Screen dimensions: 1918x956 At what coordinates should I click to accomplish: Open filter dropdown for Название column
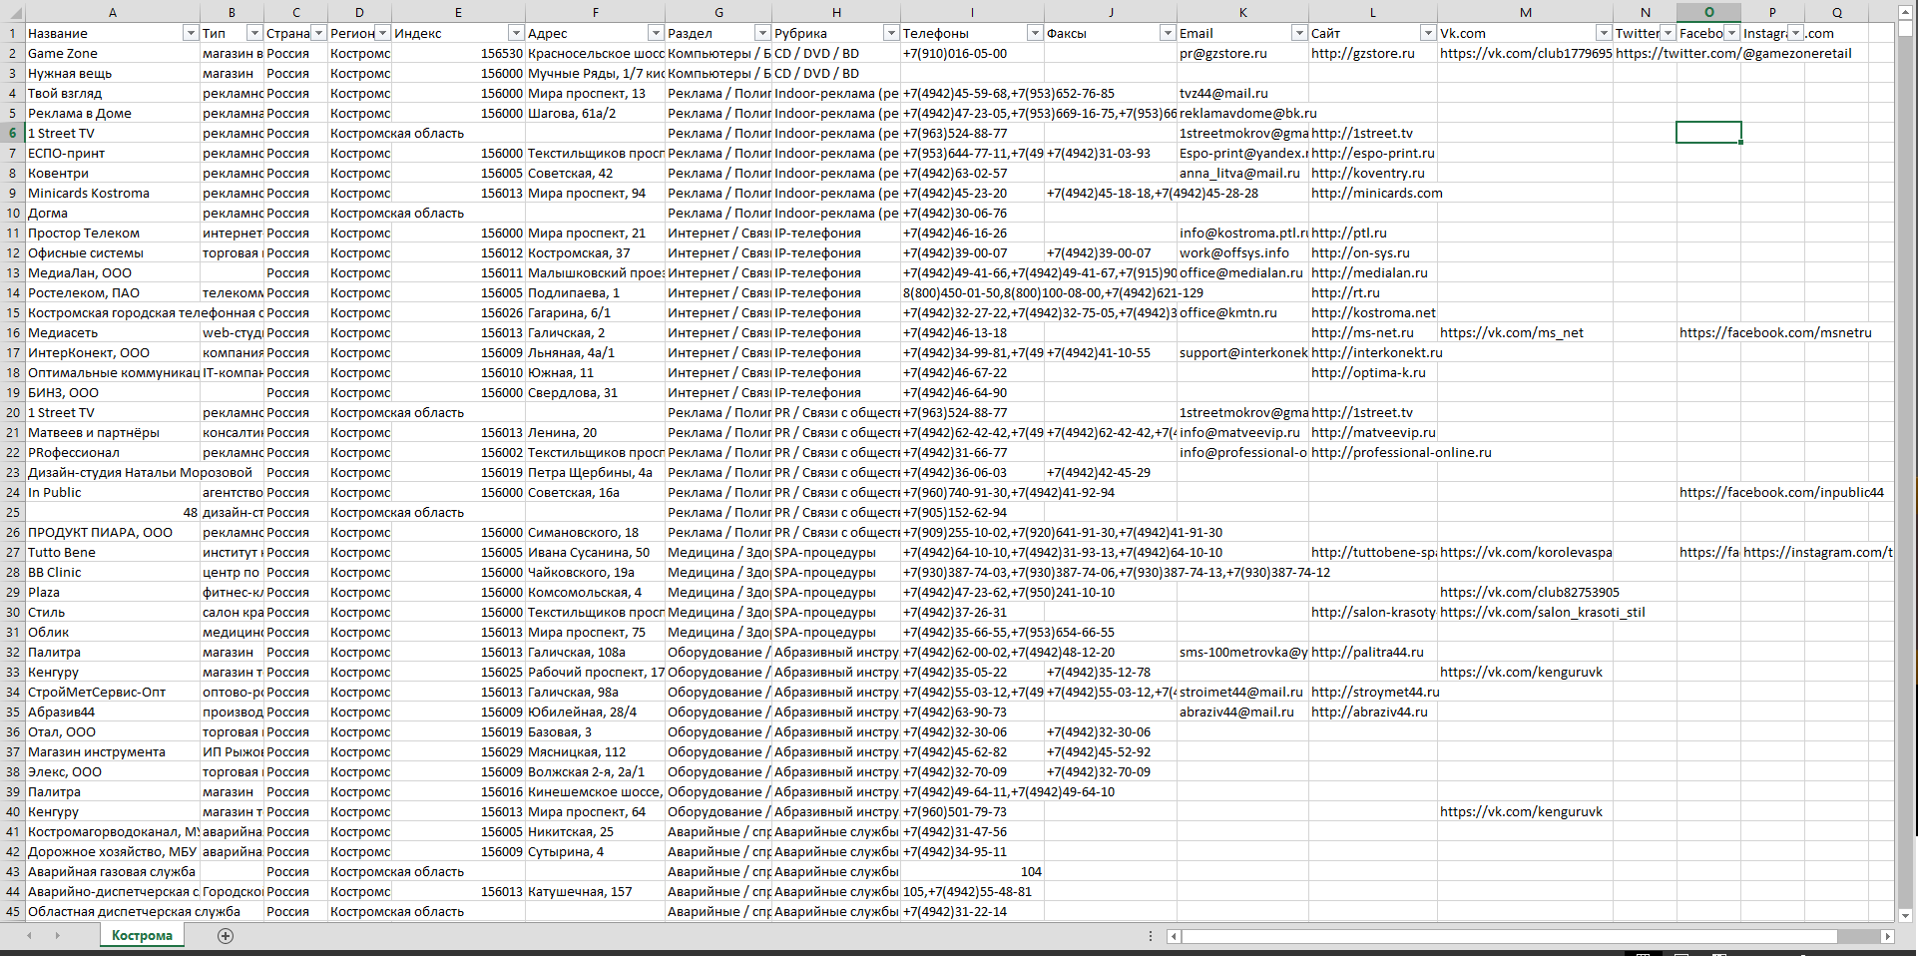(190, 33)
